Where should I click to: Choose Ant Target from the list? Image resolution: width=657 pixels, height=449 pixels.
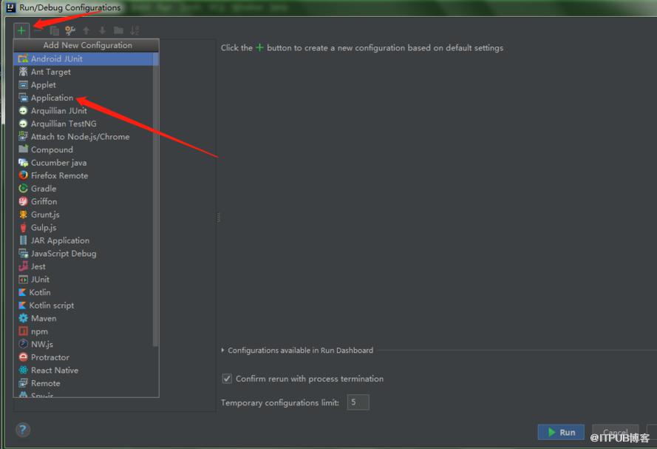coord(86,72)
